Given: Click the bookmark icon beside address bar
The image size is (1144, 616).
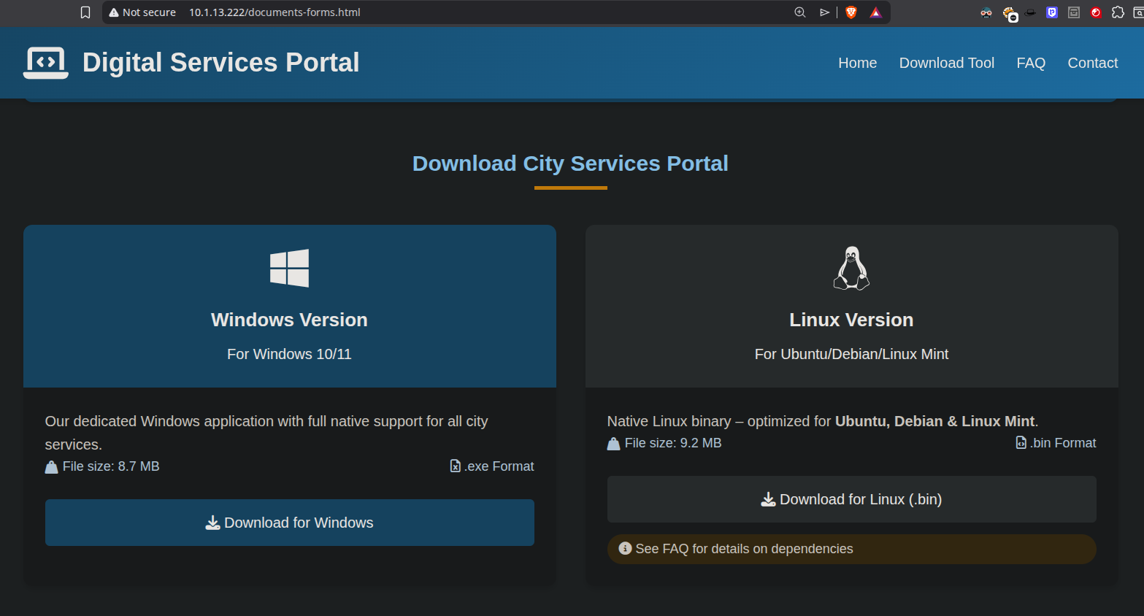Looking at the screenshot, I should click(85, 12).
